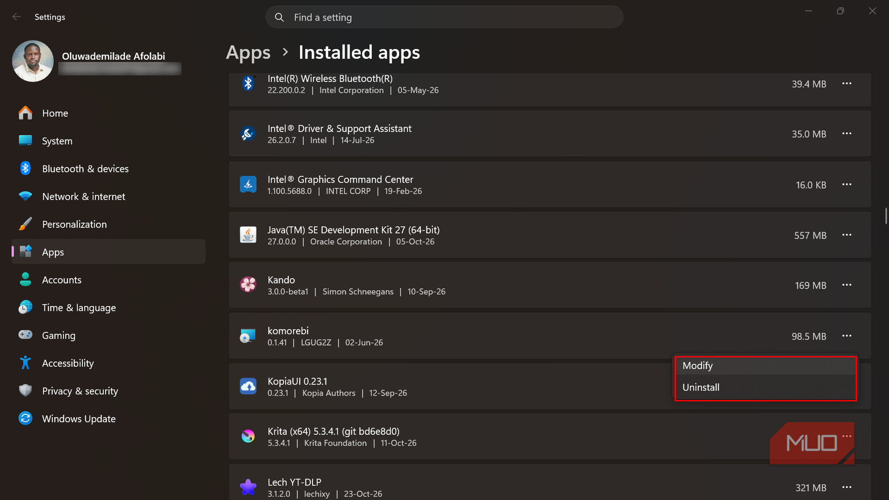Click the Find a setting search box
889x500 pixels.
444,17
